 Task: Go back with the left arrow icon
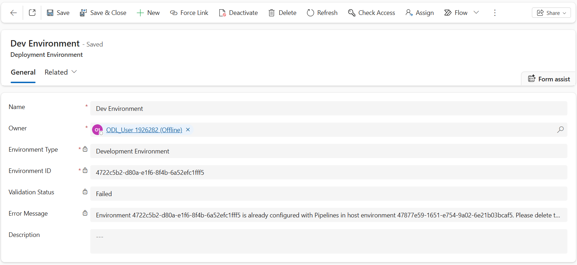tap(14, 13)
